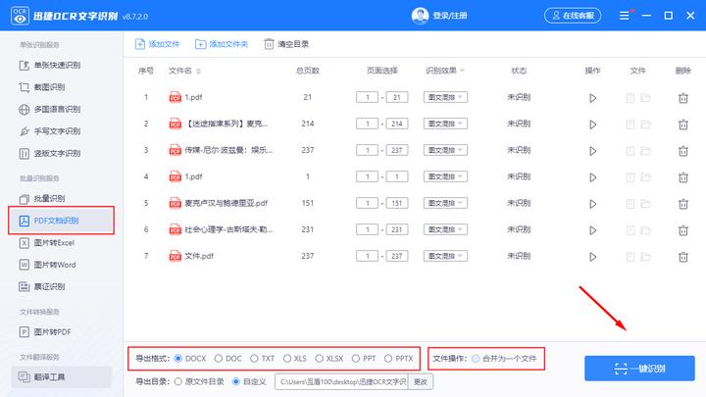Start recognition for 1.pdf with 21 pages
Image resolution: width=706 pixels, height=397 pixels.
[592, 98]
